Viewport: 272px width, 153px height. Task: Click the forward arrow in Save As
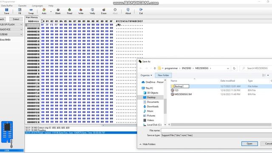coord(147,68)
